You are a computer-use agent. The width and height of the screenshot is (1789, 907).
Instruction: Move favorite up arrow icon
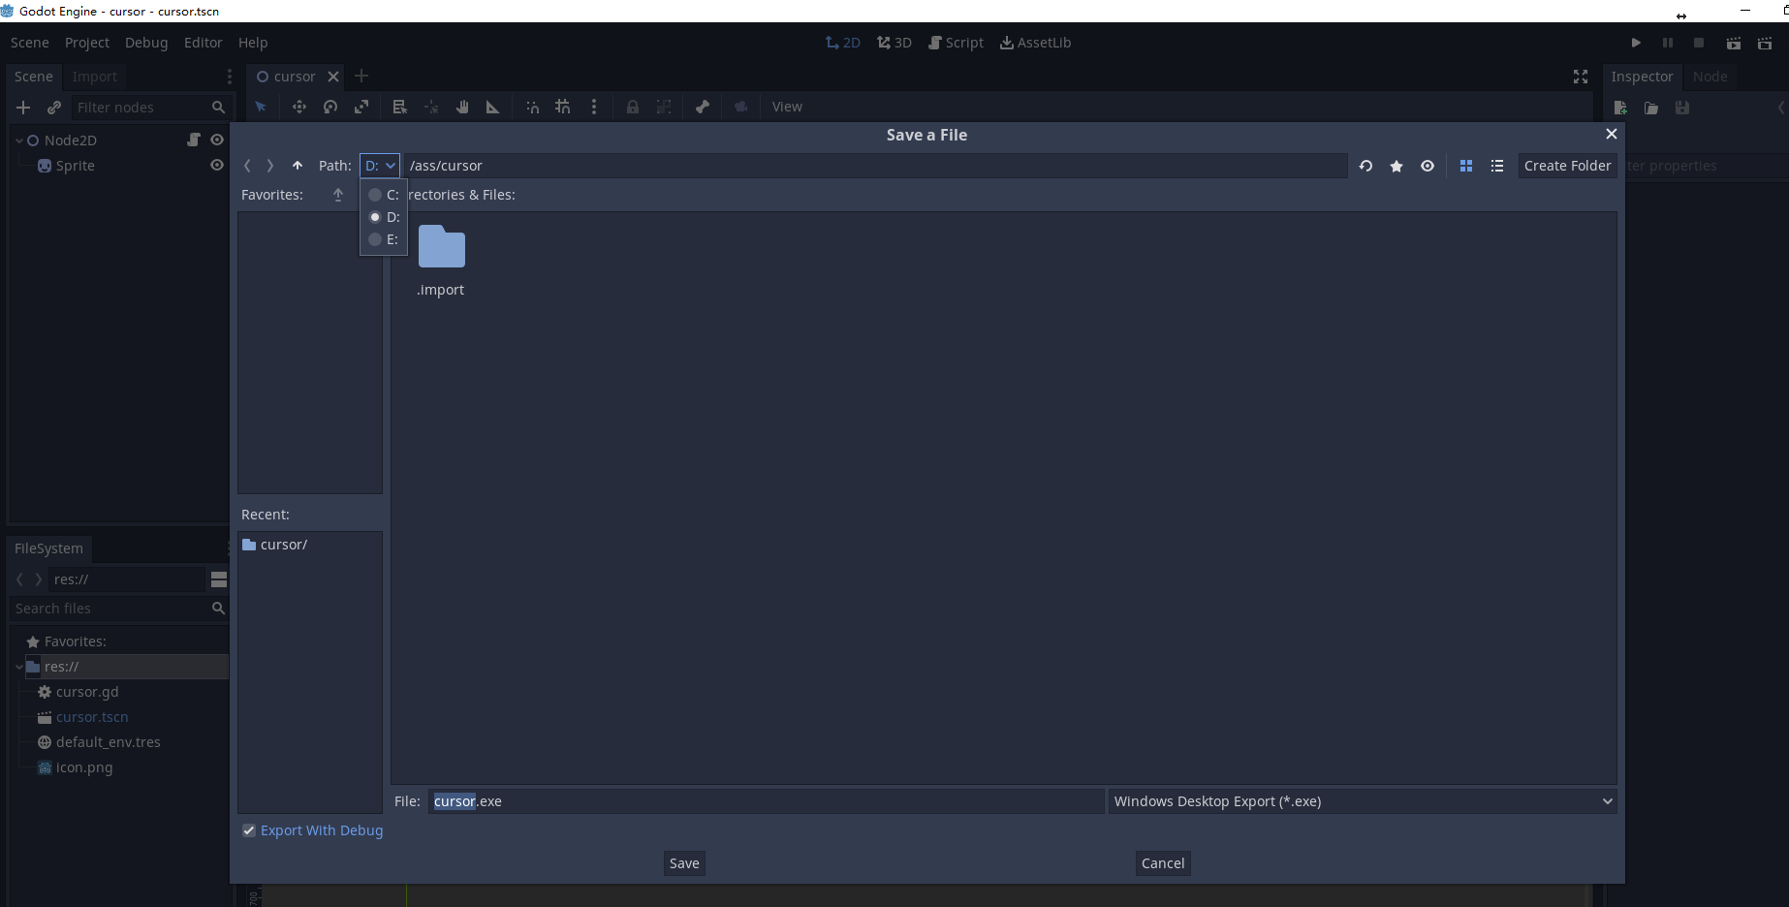tap(338, 195)
